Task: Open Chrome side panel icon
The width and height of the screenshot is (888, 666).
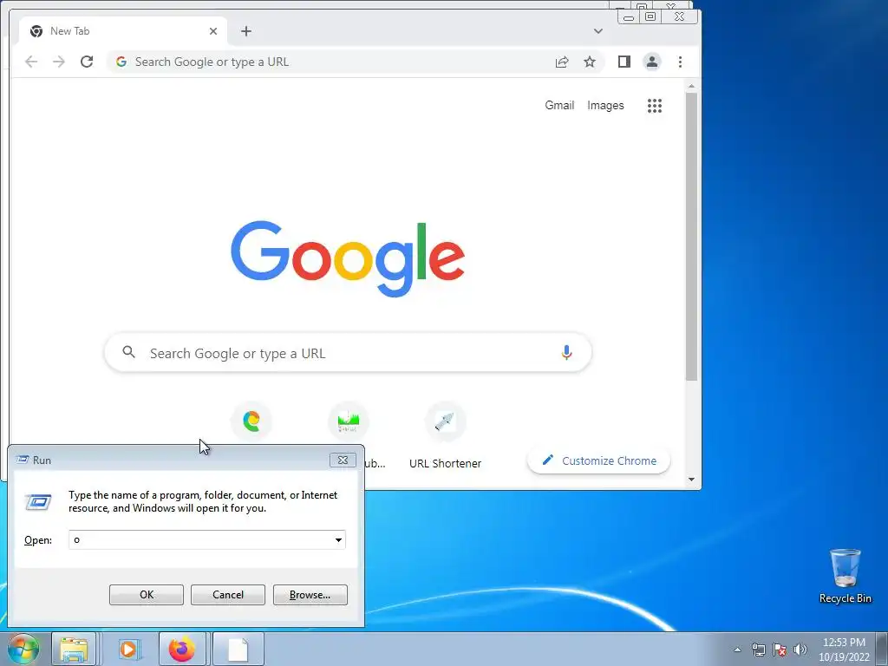Action: (624, 62)
